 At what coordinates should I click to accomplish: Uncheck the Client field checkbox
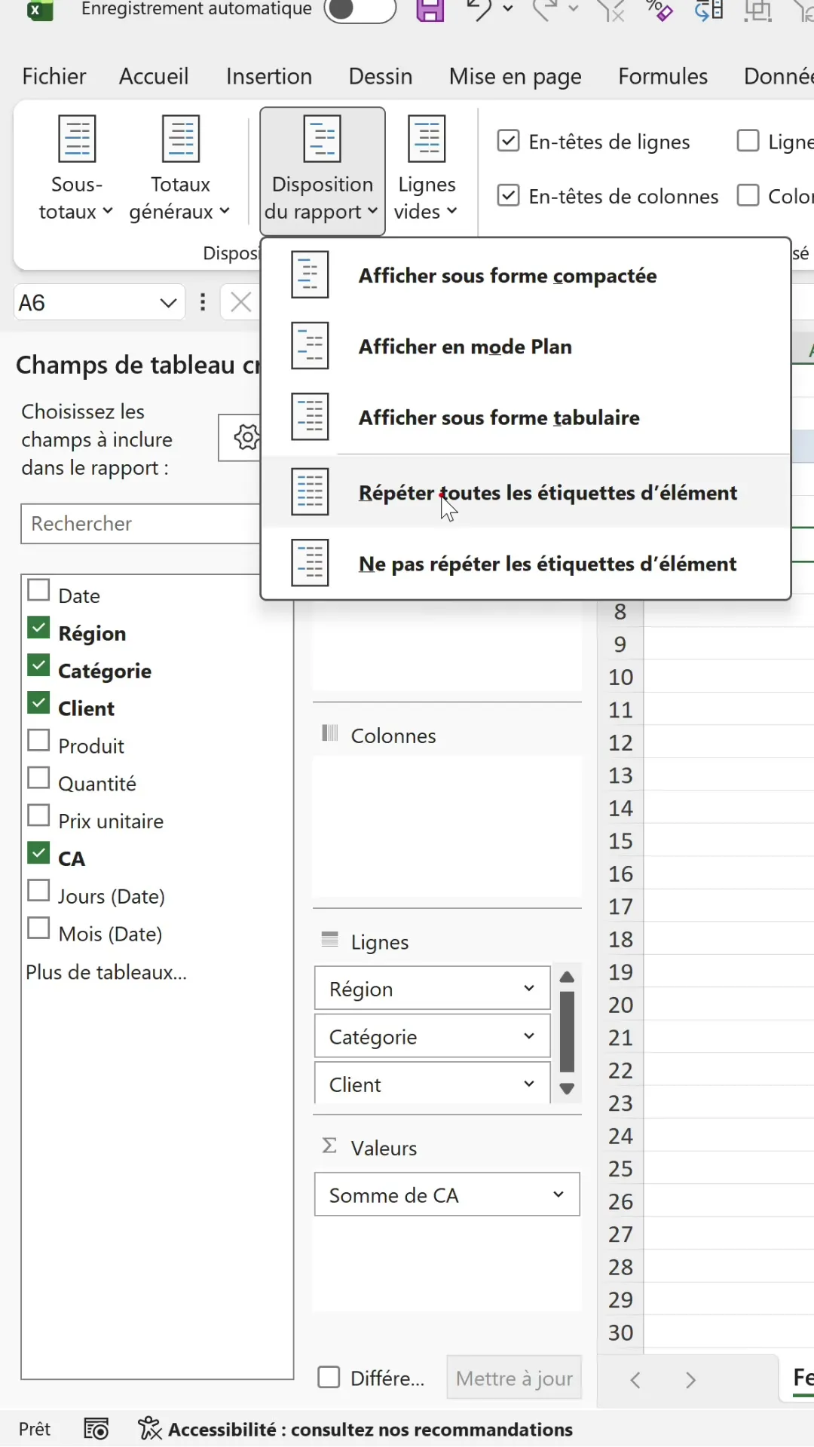pyautogui.click(x=38, y=703)
